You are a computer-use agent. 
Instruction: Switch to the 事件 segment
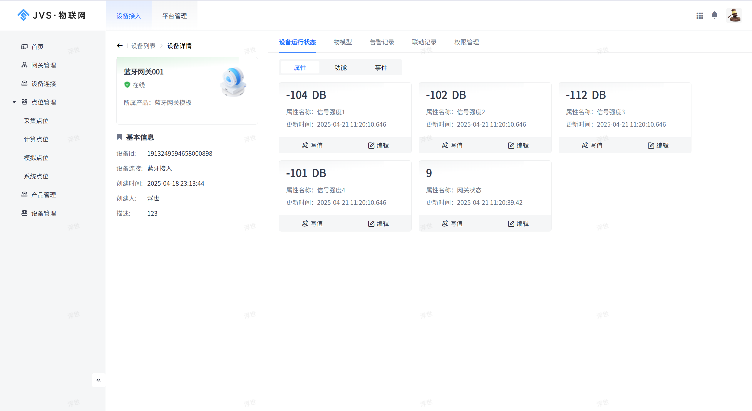(381, 68)
